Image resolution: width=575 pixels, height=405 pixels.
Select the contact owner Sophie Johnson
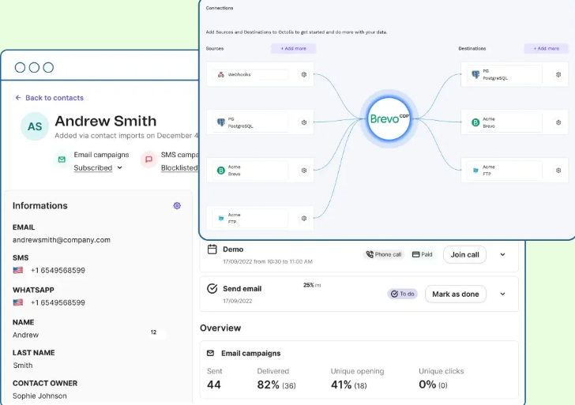tap(39, 396)
